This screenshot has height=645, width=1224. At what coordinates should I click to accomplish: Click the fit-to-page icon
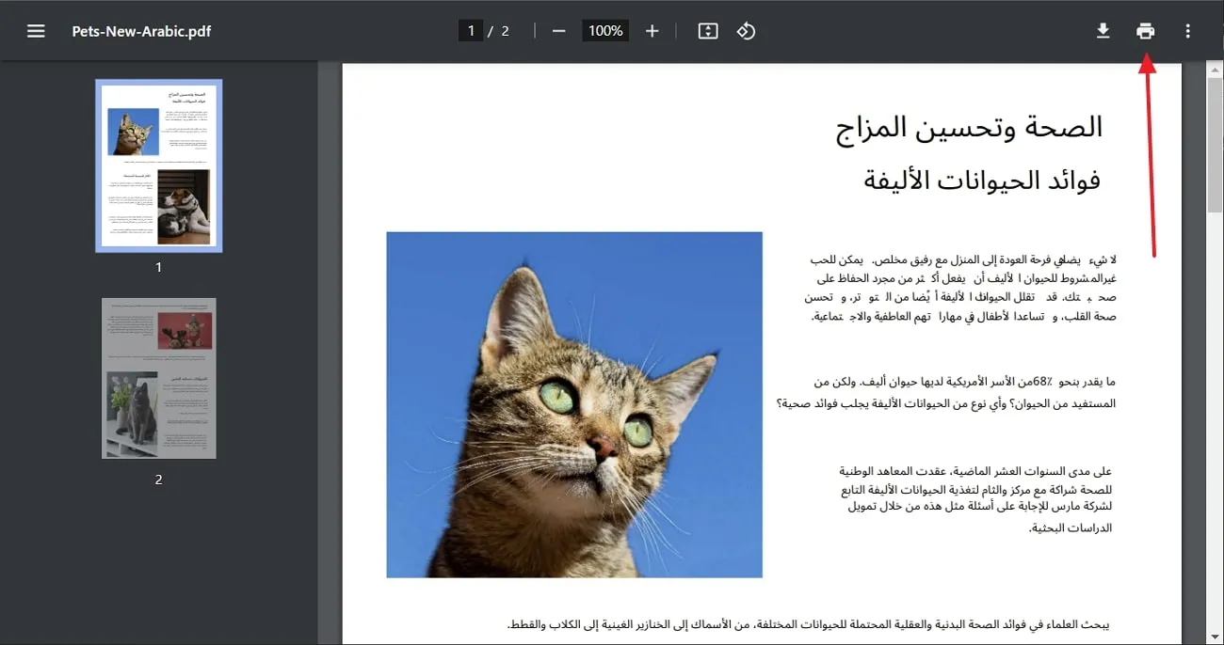tap(707, 30)
